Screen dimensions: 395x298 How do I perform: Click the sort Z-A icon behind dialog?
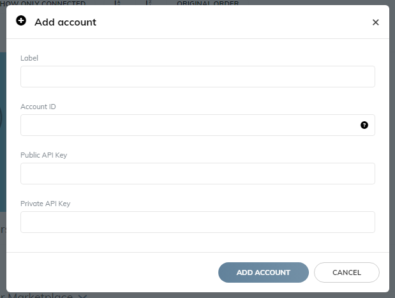149,3
